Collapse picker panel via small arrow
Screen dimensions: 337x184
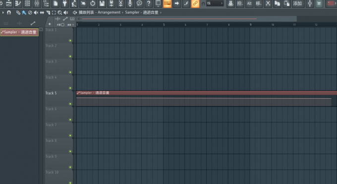41,29
